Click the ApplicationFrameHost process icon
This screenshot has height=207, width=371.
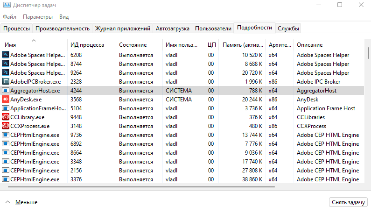tap(6, 108)
